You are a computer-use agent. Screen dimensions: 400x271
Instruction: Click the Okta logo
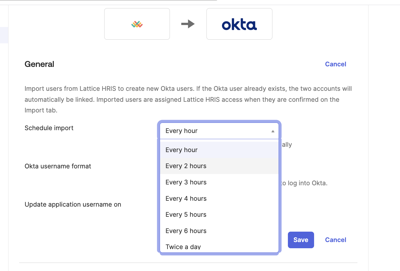click(239, 24)
